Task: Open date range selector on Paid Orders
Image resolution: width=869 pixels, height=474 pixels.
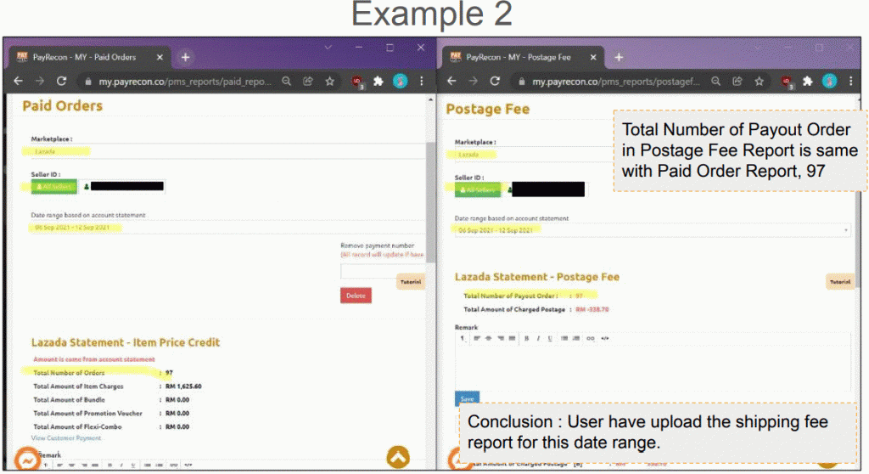Action: tap(227, 228)
